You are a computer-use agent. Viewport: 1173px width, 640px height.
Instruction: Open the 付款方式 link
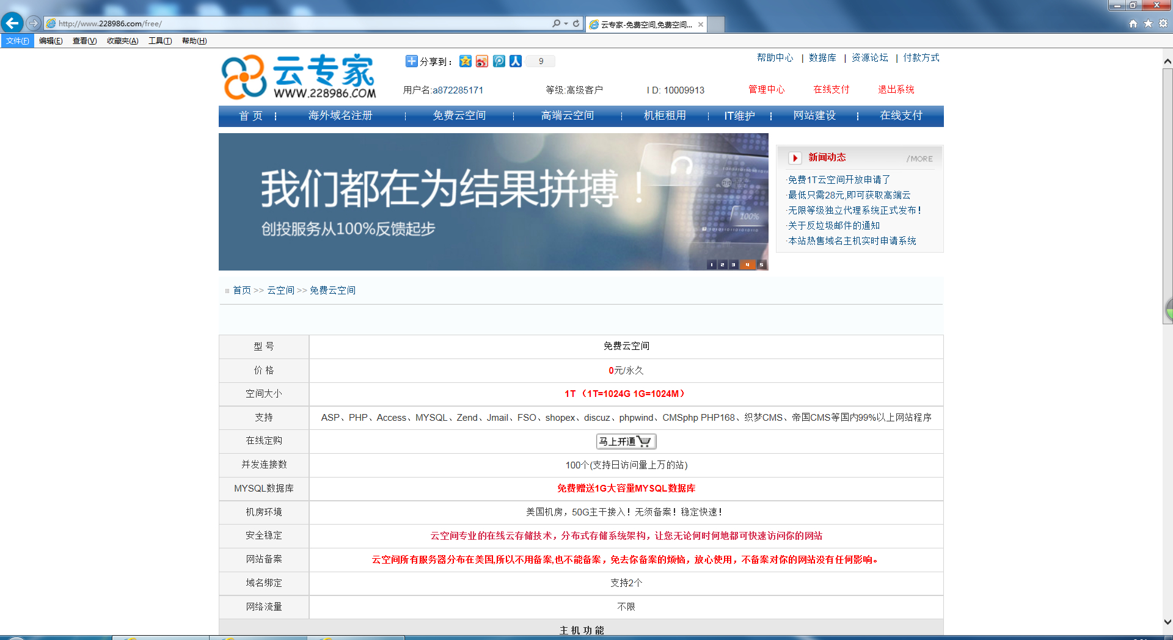(921, 57)
